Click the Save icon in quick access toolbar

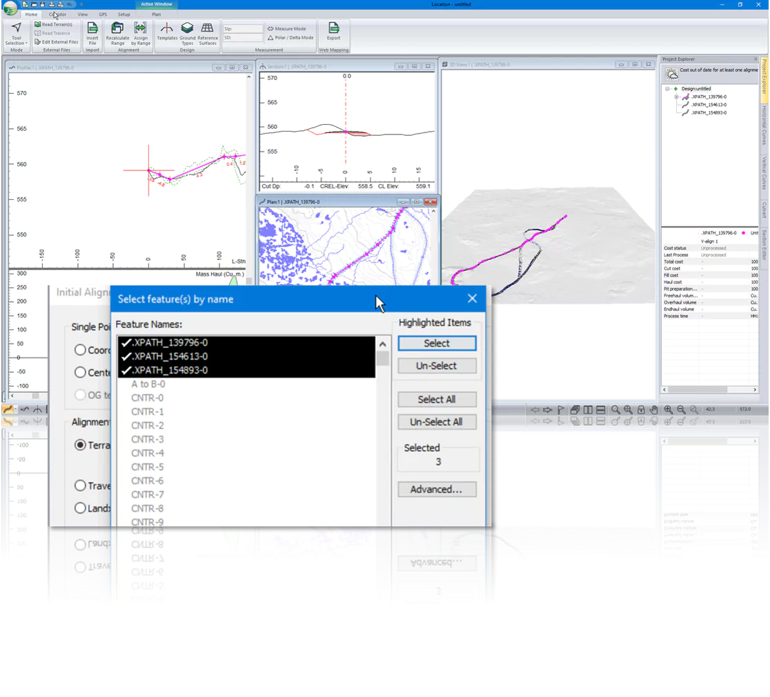pyautogui.click(x=43, y=4)
